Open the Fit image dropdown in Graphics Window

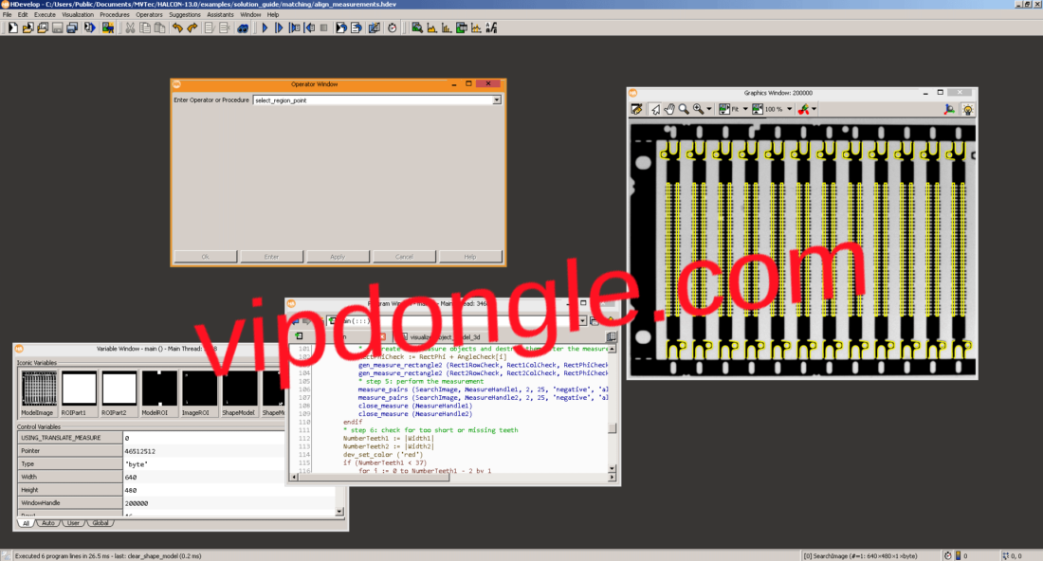click(x=743, y=108)
